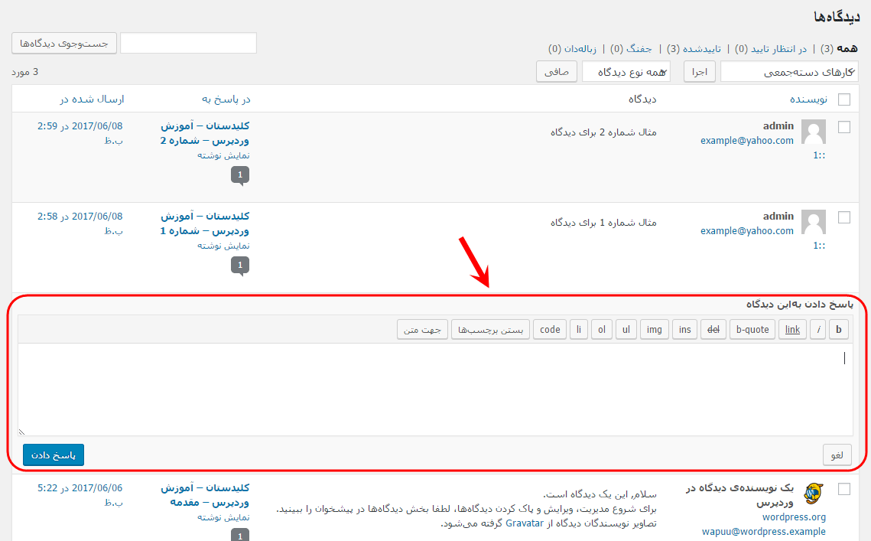871x541 pixels.
Task: Click the italic 'i' quicktag button
Action: pyautogui.click(x=817, y=330)
